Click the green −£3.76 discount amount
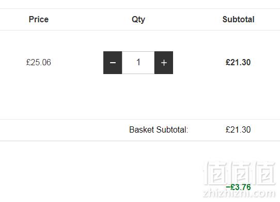Viewport: 280px width, 202px height. click(x=238, y=187)
